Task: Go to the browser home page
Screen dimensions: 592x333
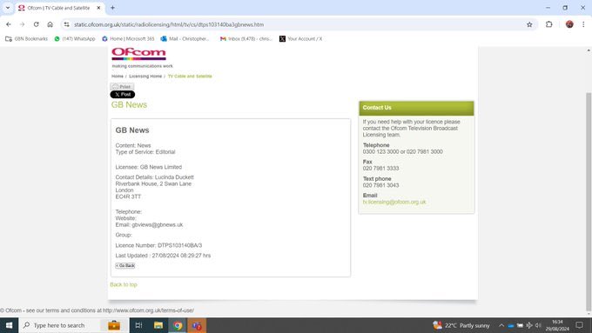Action: tap(50, 24)
